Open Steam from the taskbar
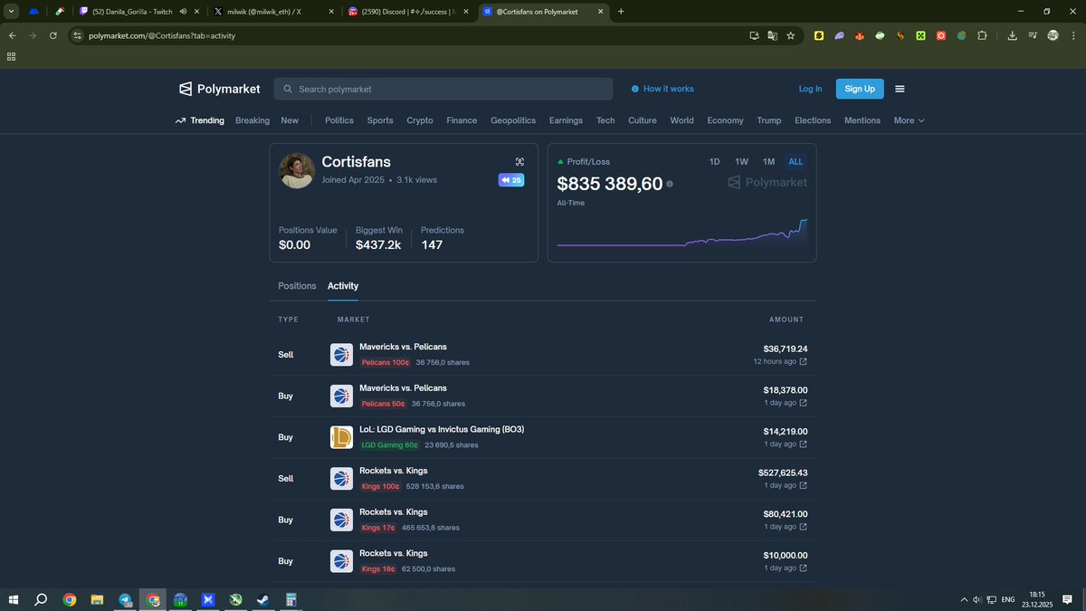Image resolution: width=1086 pixels, height=611 pixels. point(262,599)
